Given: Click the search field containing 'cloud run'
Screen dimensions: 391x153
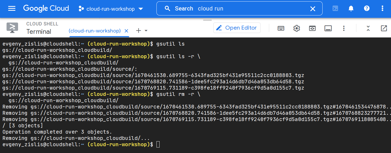Looking at the screenshot, I should coord(236,9).
